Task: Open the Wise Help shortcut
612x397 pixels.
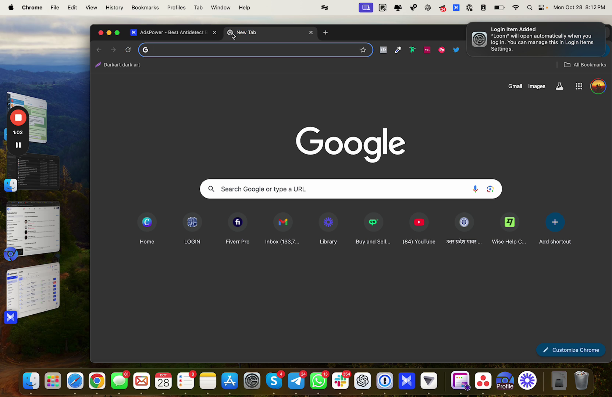Action: (x=509, y=228)
